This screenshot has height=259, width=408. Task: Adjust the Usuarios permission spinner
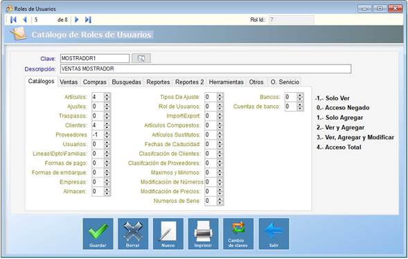(x=101, y=144)
